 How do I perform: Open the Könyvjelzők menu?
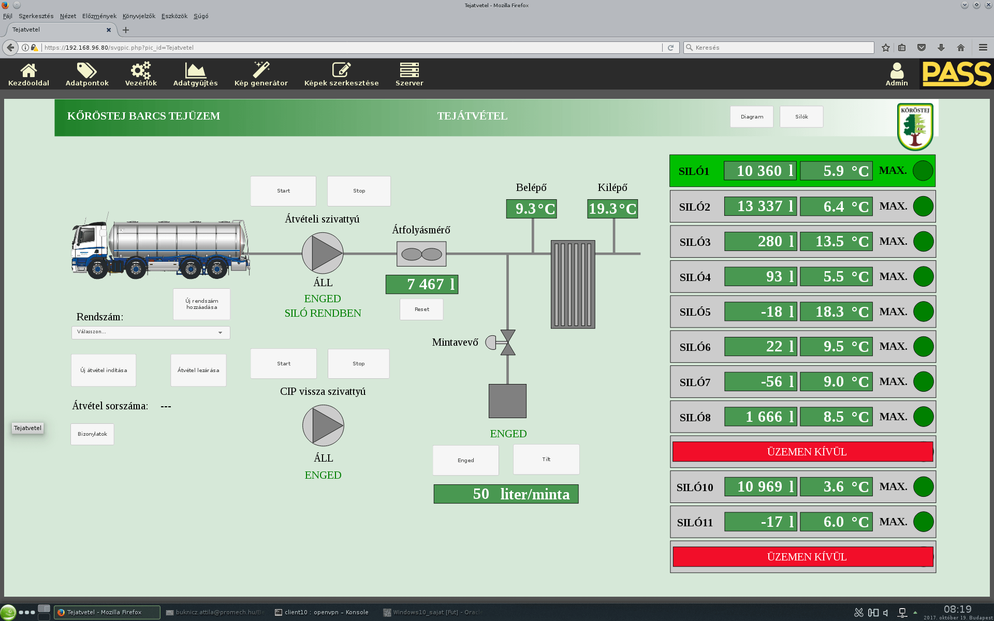point(139,16)
